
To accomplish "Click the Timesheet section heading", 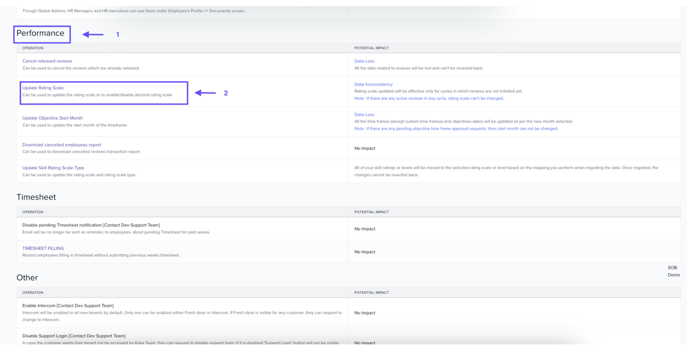I will [x=36, y=197].
